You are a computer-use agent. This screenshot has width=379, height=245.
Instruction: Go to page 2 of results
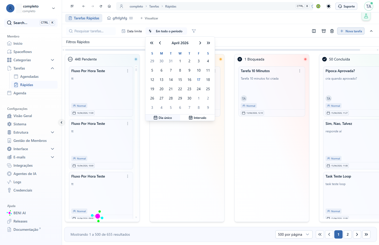(348, 234)
